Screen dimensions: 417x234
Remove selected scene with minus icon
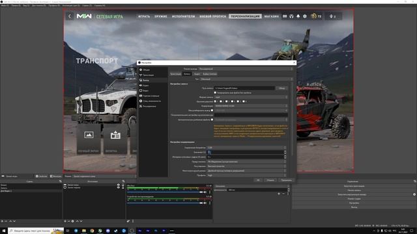(x=6, y=221)
